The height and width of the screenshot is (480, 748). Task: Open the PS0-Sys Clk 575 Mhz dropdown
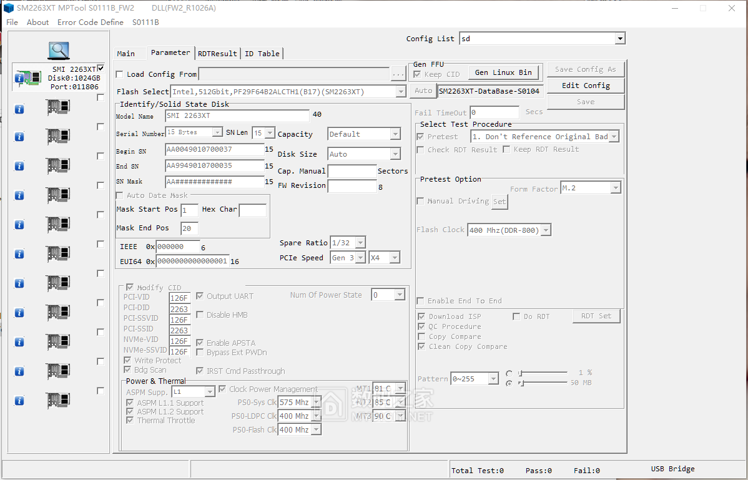pos(316,403)
